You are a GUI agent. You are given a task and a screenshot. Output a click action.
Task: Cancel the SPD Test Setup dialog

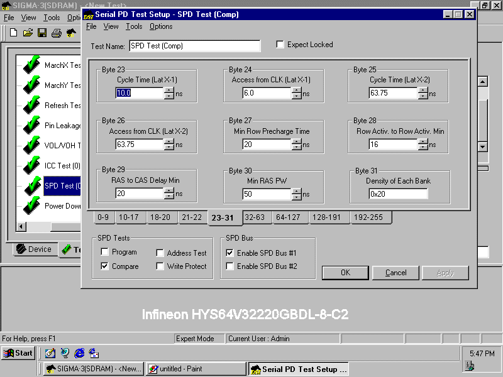[x=395, y=273]
